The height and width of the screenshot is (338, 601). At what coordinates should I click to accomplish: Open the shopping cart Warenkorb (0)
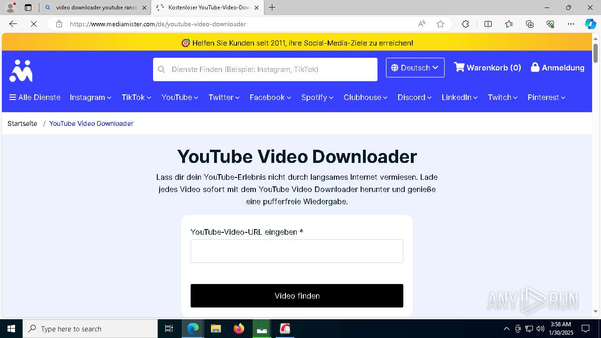click(487, 68)
